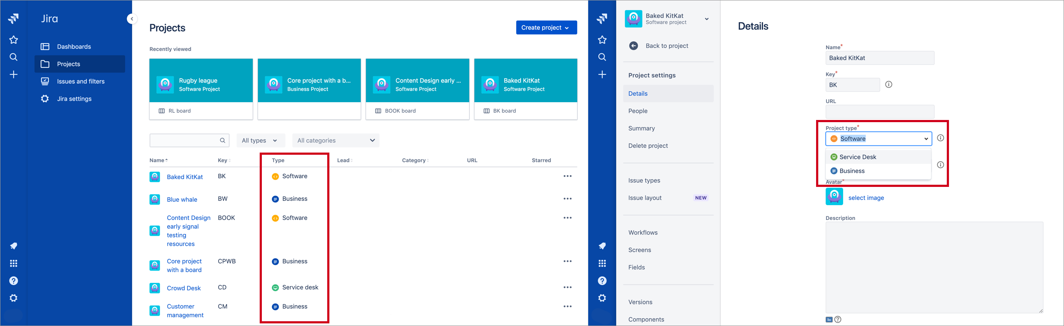Image resolution: width=1064 pixels, height=326 pixels.
Task: Click the select image avatar link
Action: point(866,198)
